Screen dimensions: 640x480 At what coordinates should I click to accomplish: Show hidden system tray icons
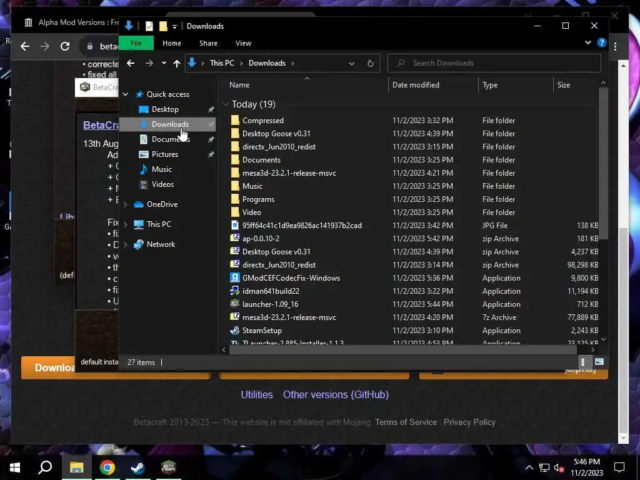click(529, 467)
